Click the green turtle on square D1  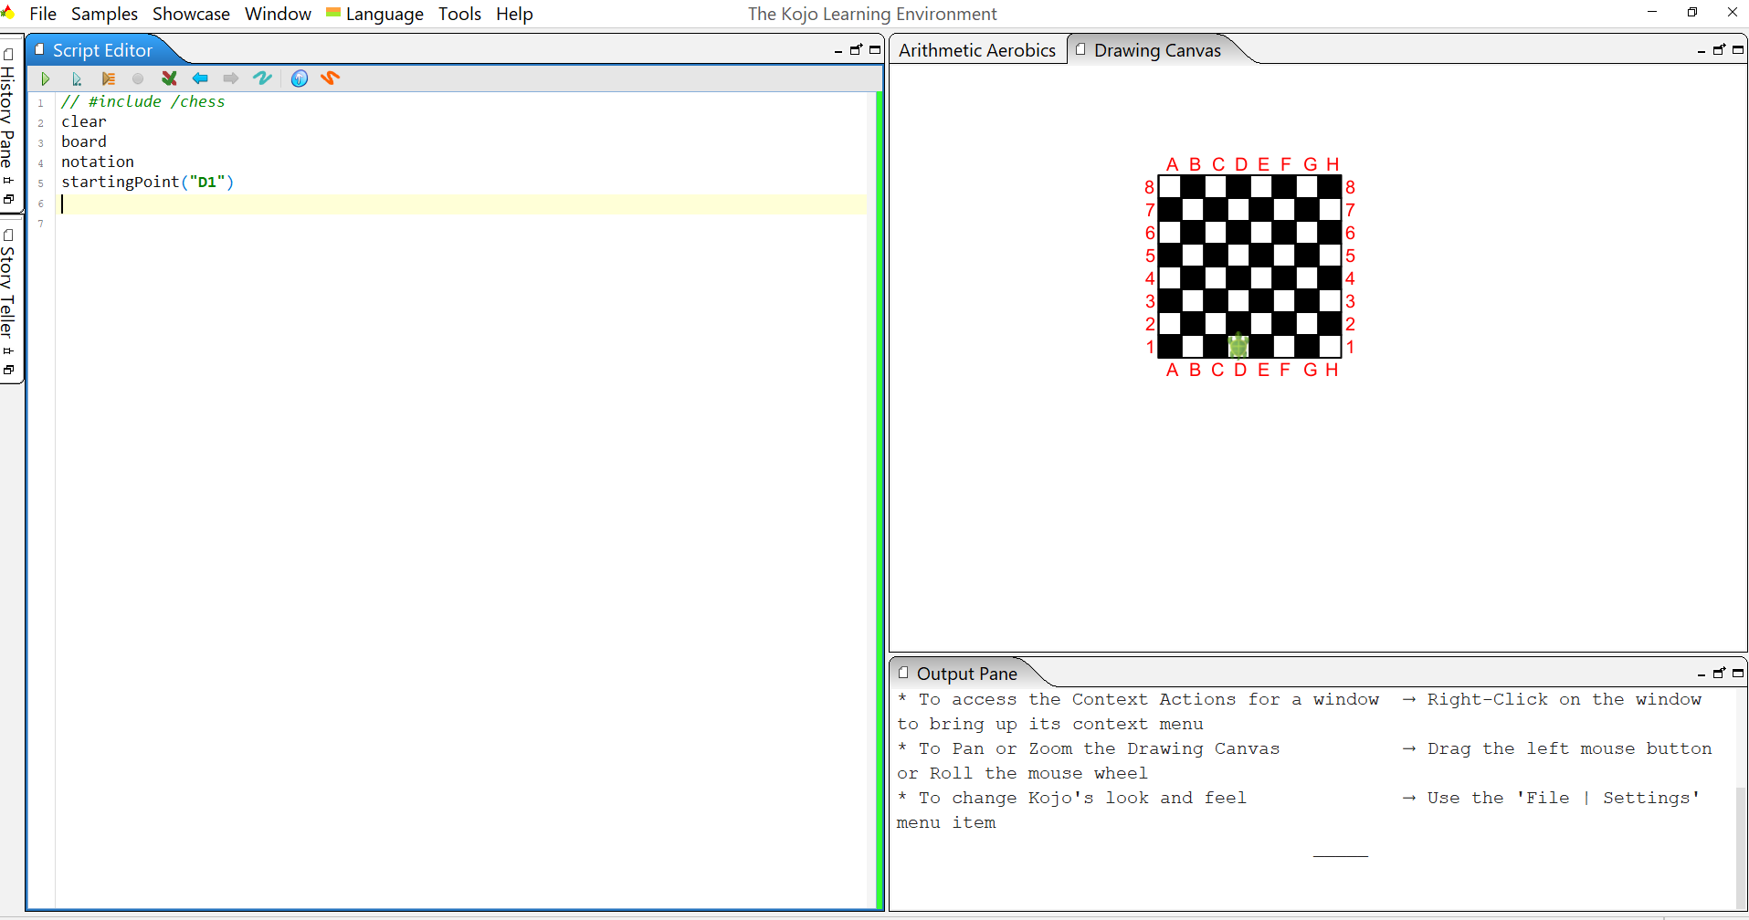click(x=1238, y=346)
